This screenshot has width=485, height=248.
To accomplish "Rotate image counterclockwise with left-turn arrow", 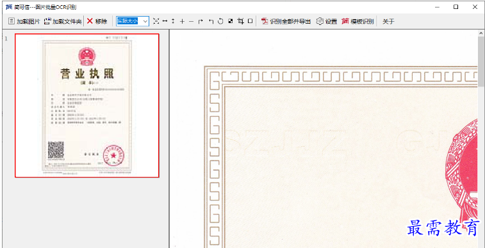I will pos(211,21).
